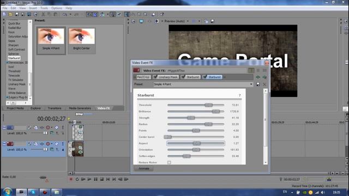Toggle the selected second Starburst checkbox
Screen dimensions: 349x196
(x=205, y=77)
